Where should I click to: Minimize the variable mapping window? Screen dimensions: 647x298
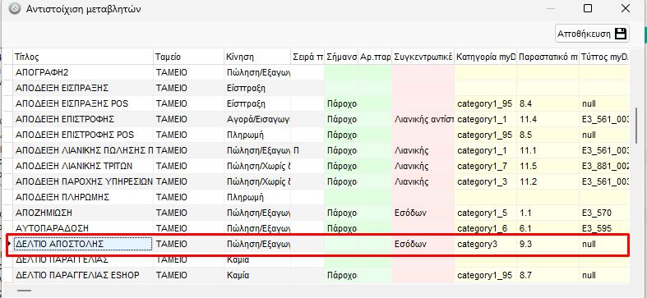click(551, 8)
